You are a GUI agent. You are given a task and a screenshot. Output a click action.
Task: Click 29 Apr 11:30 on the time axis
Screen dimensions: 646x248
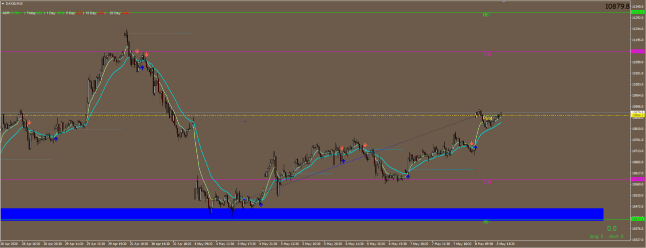coord(75,244)
